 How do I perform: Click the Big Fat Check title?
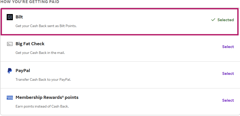coord(30,44)
